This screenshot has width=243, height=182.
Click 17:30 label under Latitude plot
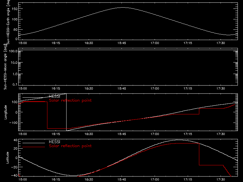tap(221, 180)
